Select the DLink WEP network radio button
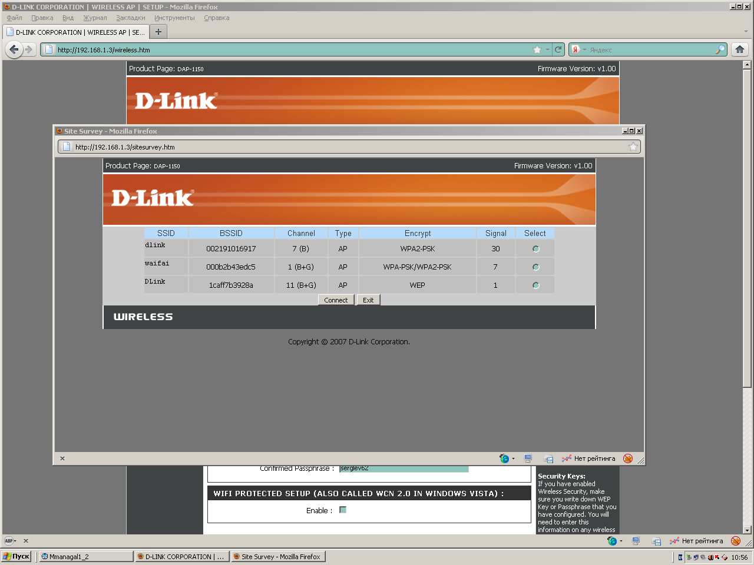Image resolution: width=754 pixels, height=565 pixels. [x=535, y=285]
